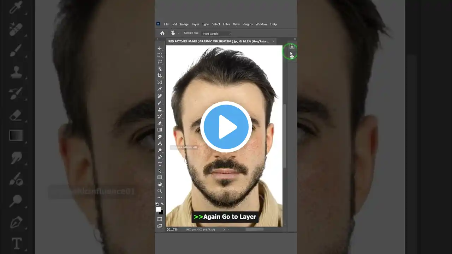Screen dimensions: 452x254
Task: Open the tool preset picker arrow
Action: pos(179,34)
